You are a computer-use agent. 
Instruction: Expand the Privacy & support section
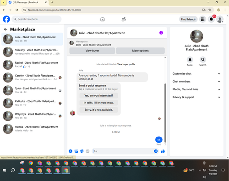coord(196,97)
